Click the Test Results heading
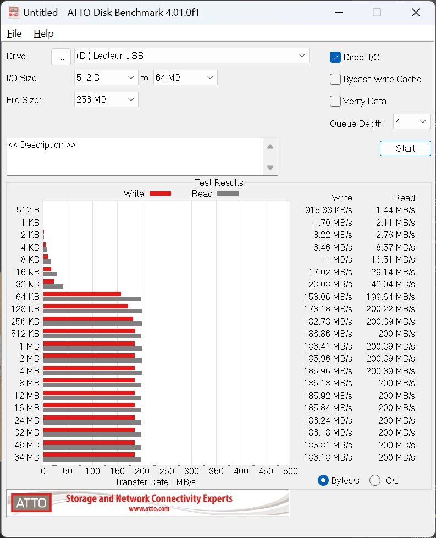 point(219,182)
